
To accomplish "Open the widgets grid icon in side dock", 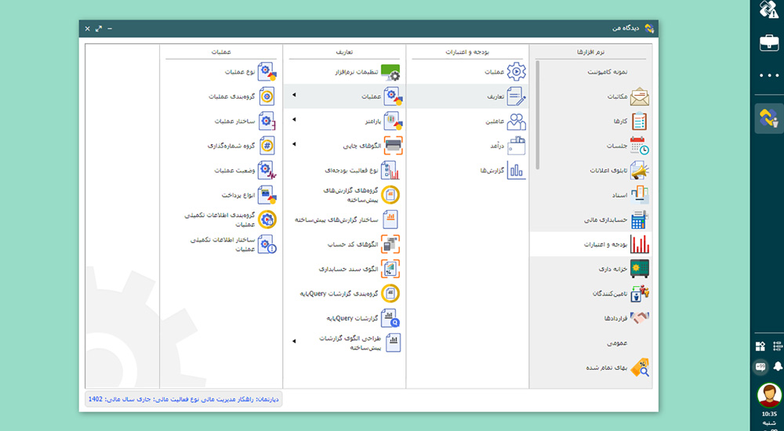I will [760, 346].
